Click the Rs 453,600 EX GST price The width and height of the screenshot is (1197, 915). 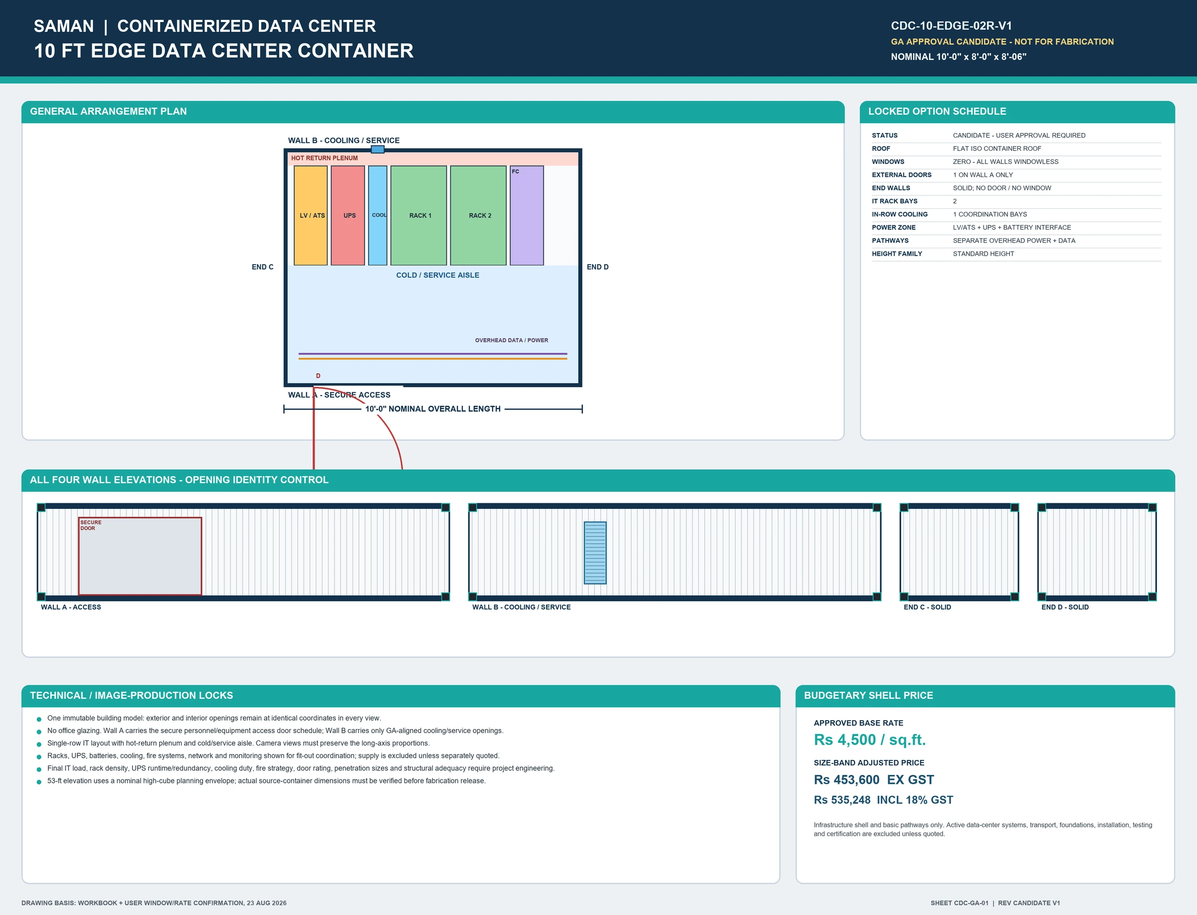pos(874,780)
